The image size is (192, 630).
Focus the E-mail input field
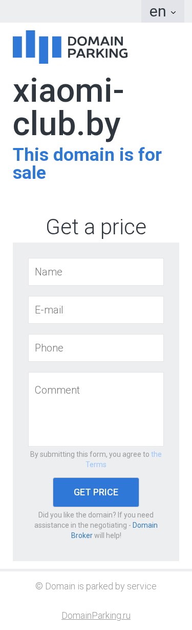click(96, 310)
